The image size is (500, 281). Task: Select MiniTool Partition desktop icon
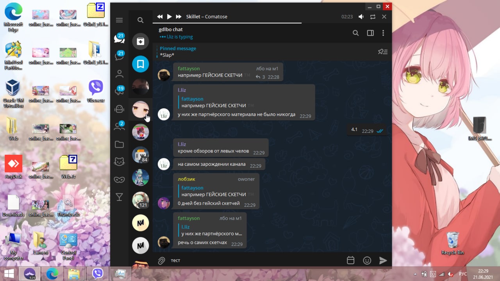click(13, 55)
